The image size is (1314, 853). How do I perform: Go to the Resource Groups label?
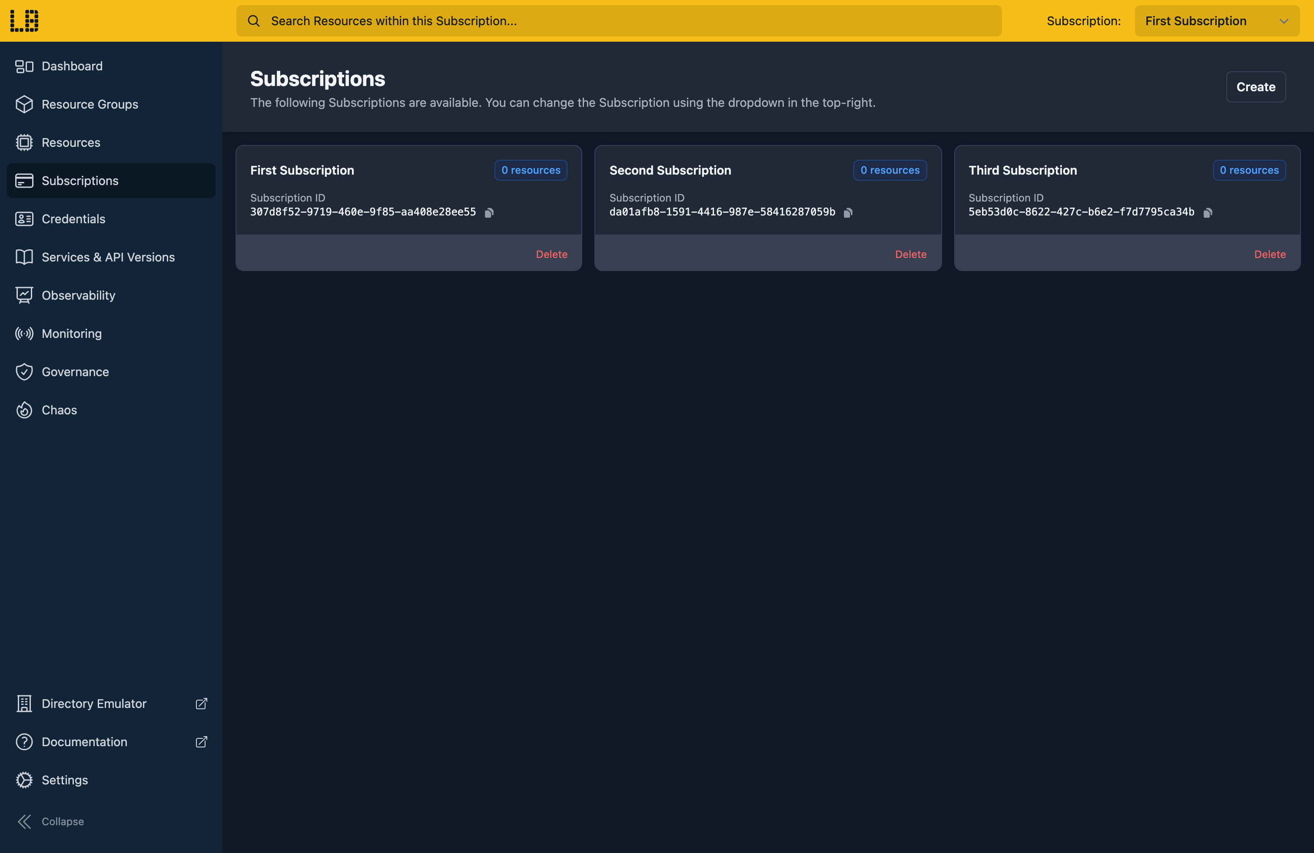(90, 104)
